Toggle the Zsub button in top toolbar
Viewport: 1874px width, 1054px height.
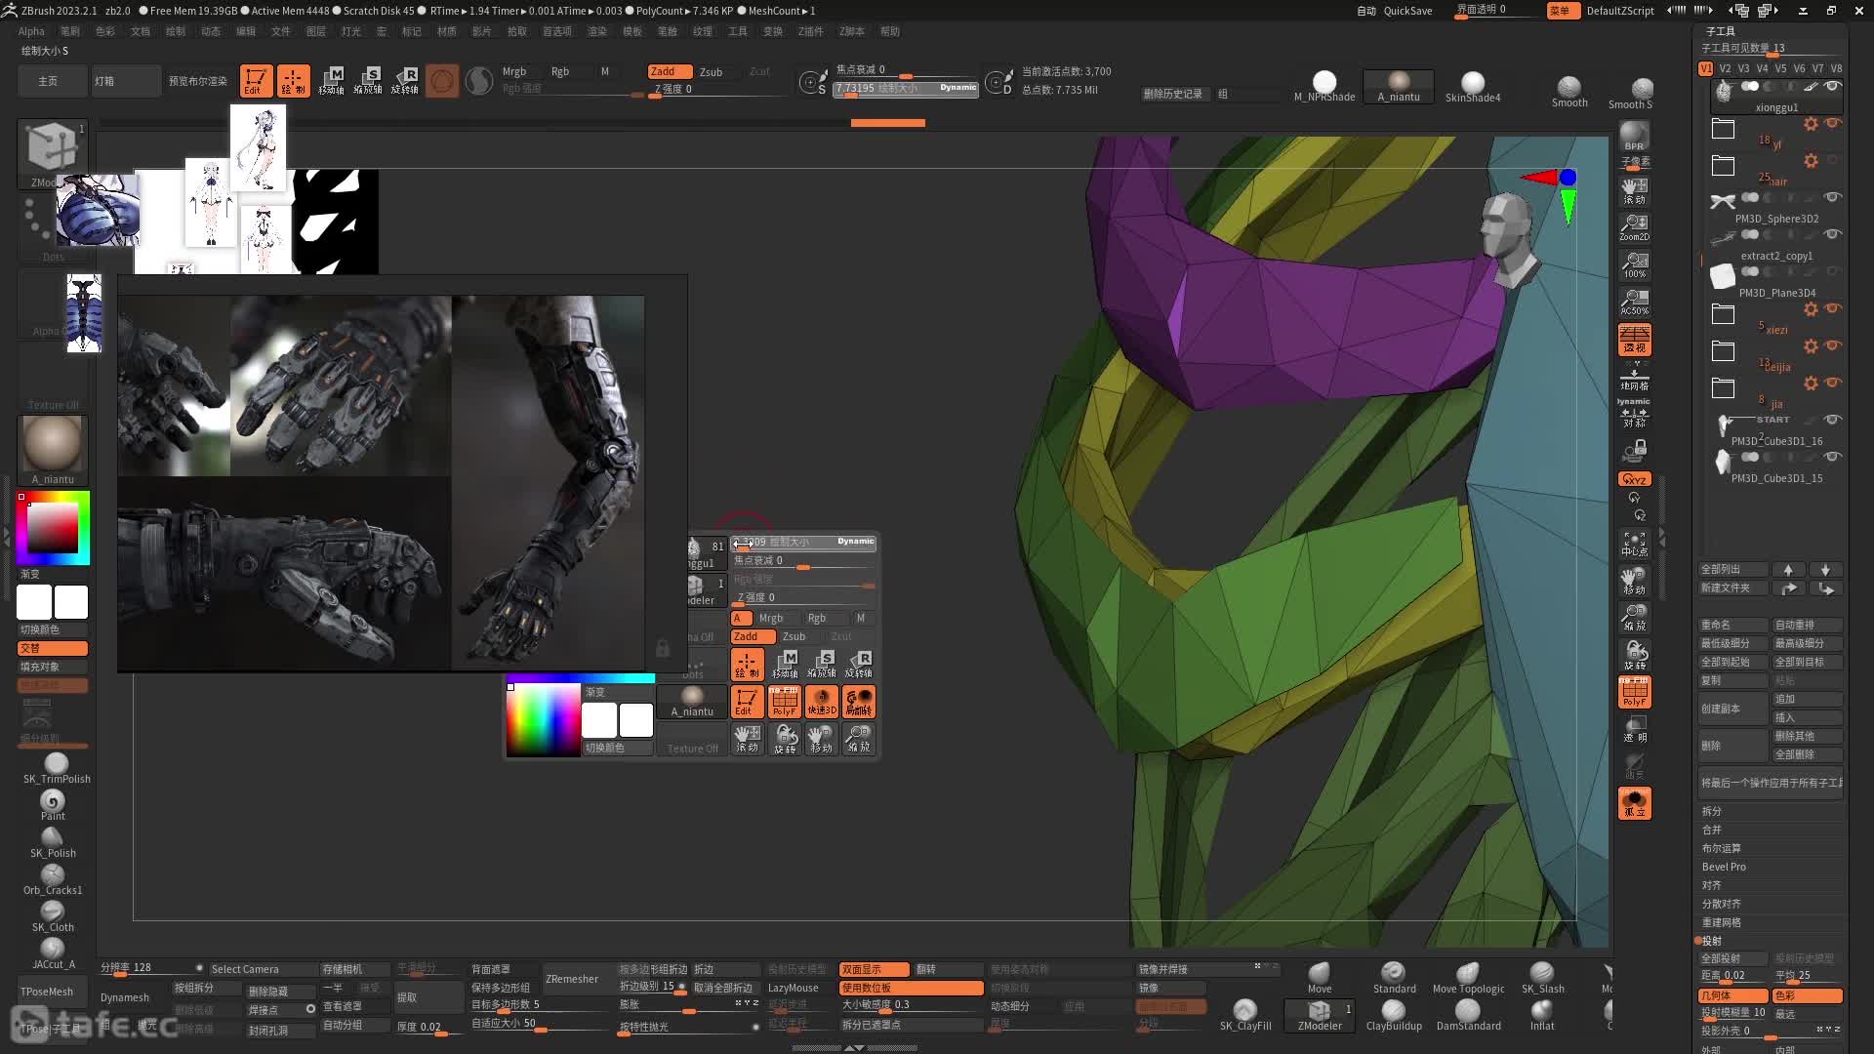tap(712, 71)
